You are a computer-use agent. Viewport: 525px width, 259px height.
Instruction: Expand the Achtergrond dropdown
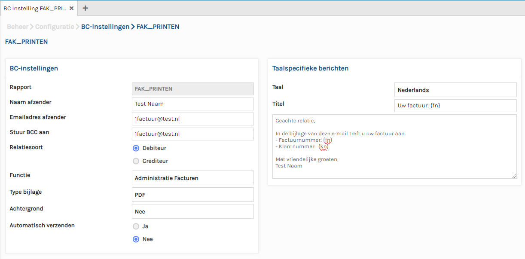(x=192, y=211)
